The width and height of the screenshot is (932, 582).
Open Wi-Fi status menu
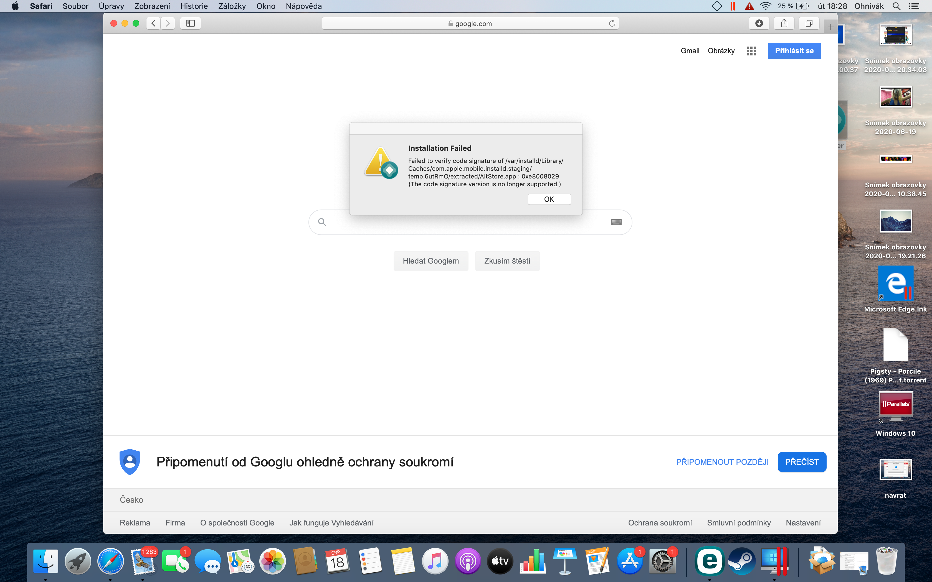click(765, 6)
